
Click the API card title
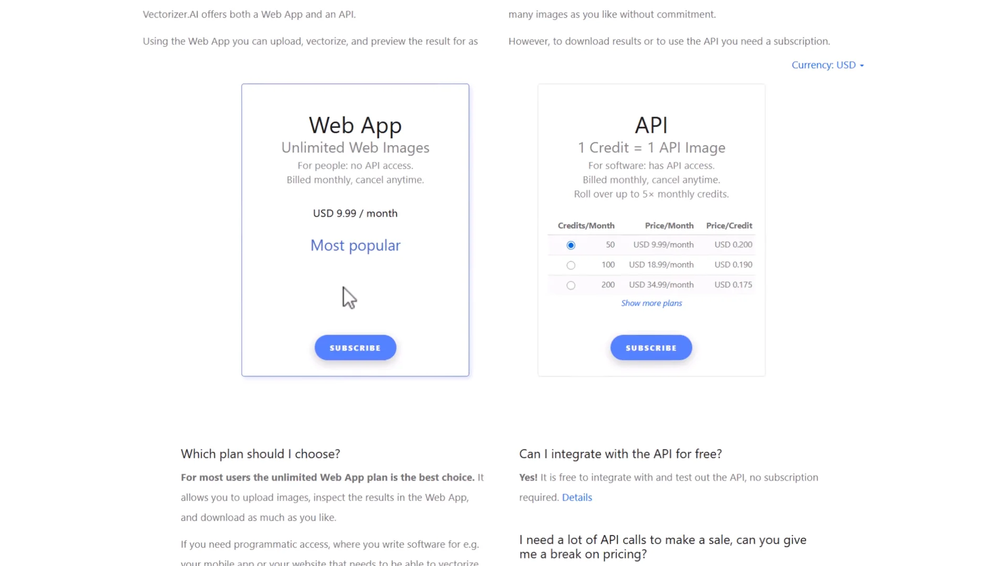tap(651, 125)
